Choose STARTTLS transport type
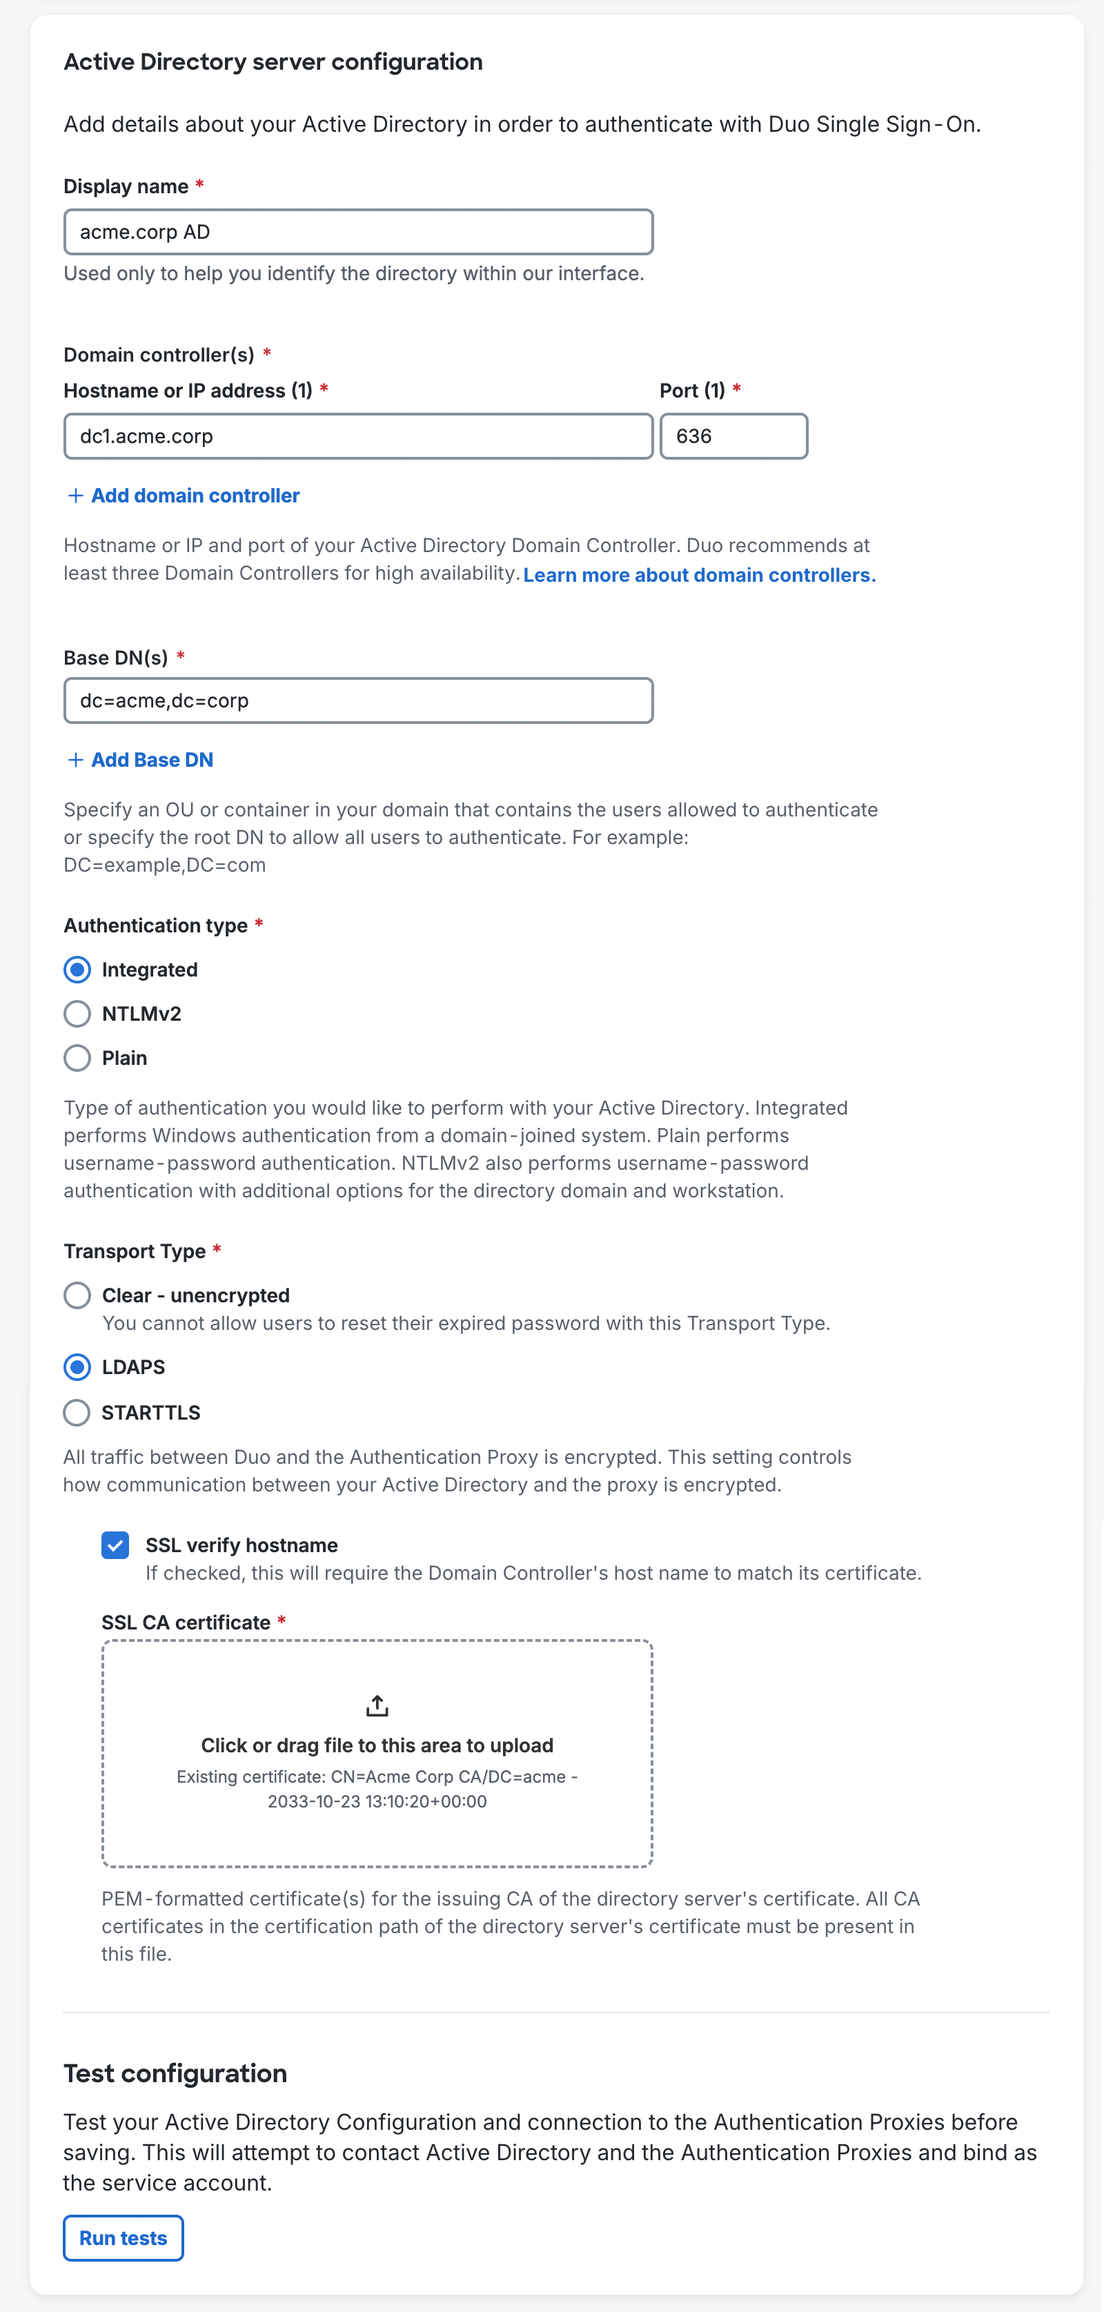Image resolution: width=1104 pixels, height=2312 pixels. [x=77, y=1413]
